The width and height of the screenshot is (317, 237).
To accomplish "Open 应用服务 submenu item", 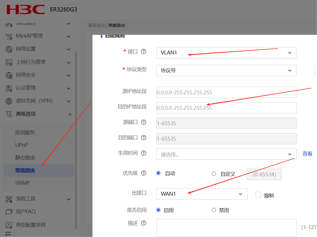I will (x=25, y=133).
